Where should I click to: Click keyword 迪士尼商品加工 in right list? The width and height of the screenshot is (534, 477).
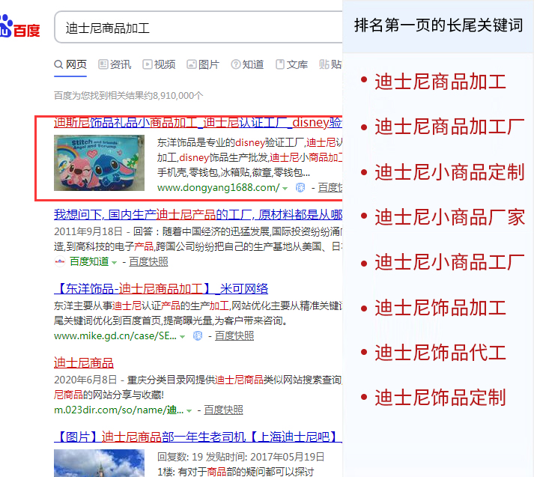pos(440,82)
